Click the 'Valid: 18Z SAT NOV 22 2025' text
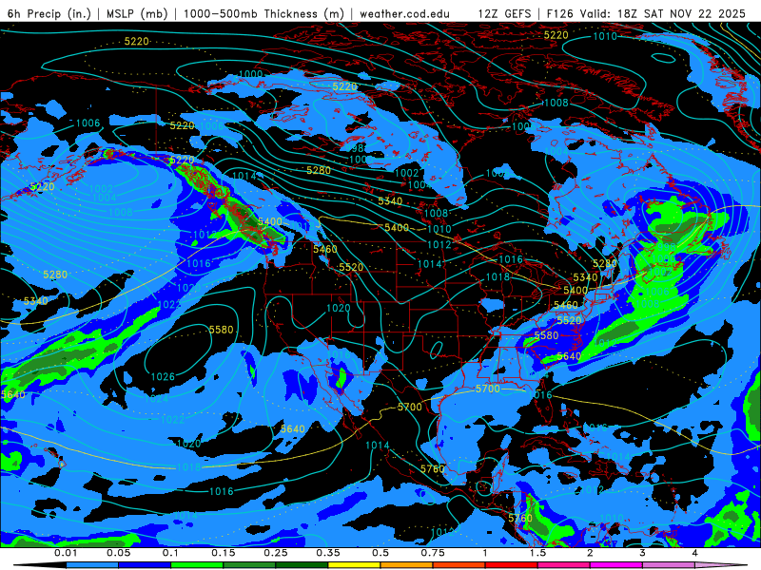The width and height of the screenshot is (761, 570). 663,13
